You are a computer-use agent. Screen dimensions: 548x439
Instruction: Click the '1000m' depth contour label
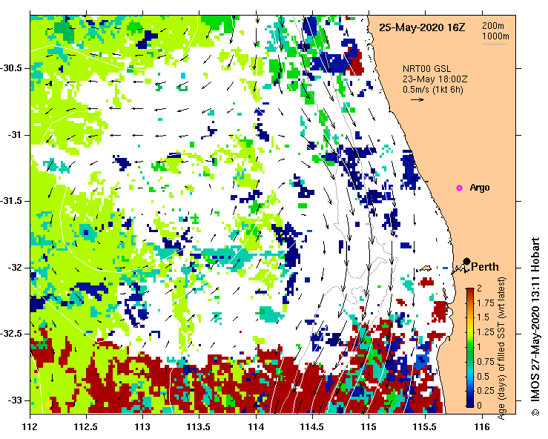495,36
